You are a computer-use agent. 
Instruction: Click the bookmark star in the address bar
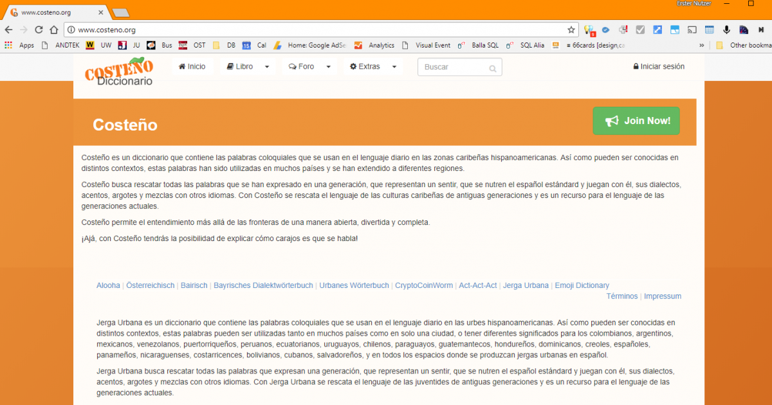coord(571,30)
